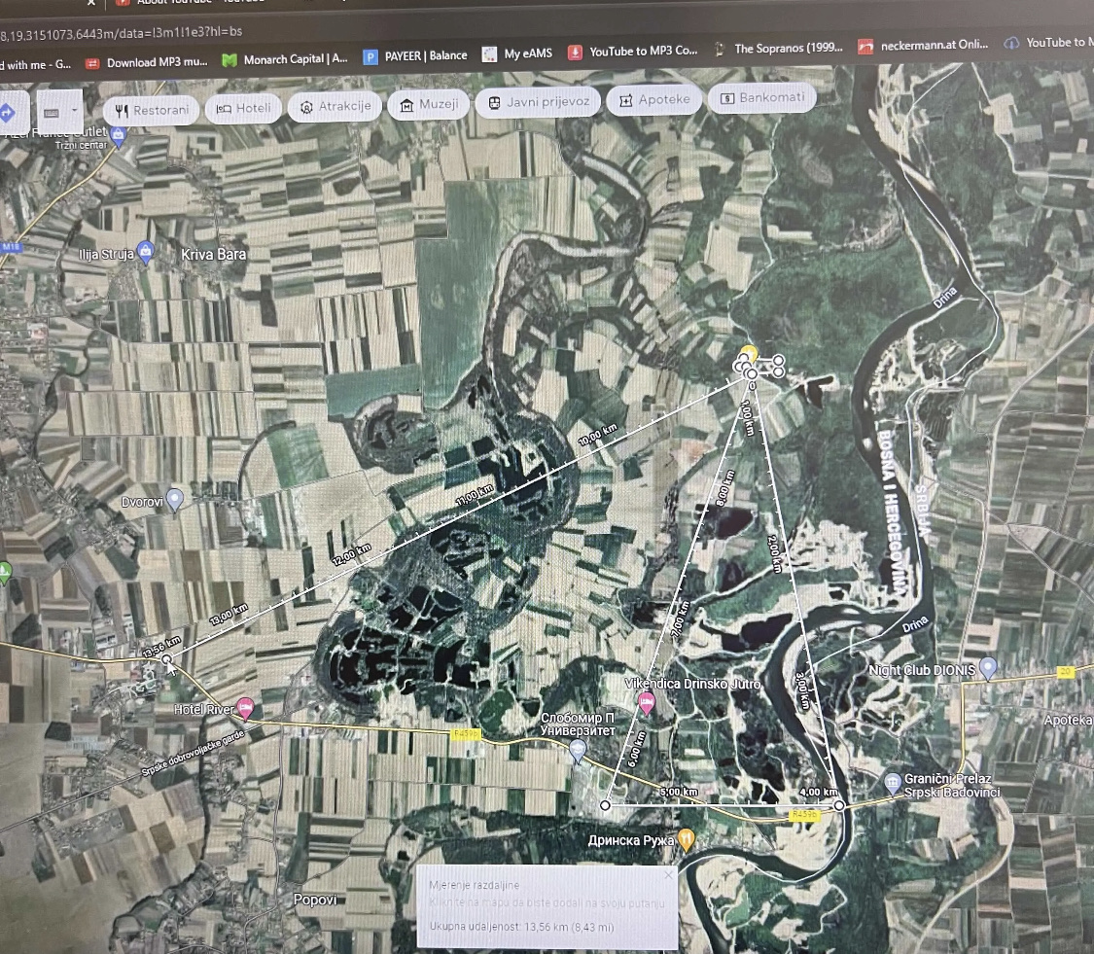This screenshot has height=954, width=1094.
Task: Select the Apoteke category chip
Action: coord(654,100)
